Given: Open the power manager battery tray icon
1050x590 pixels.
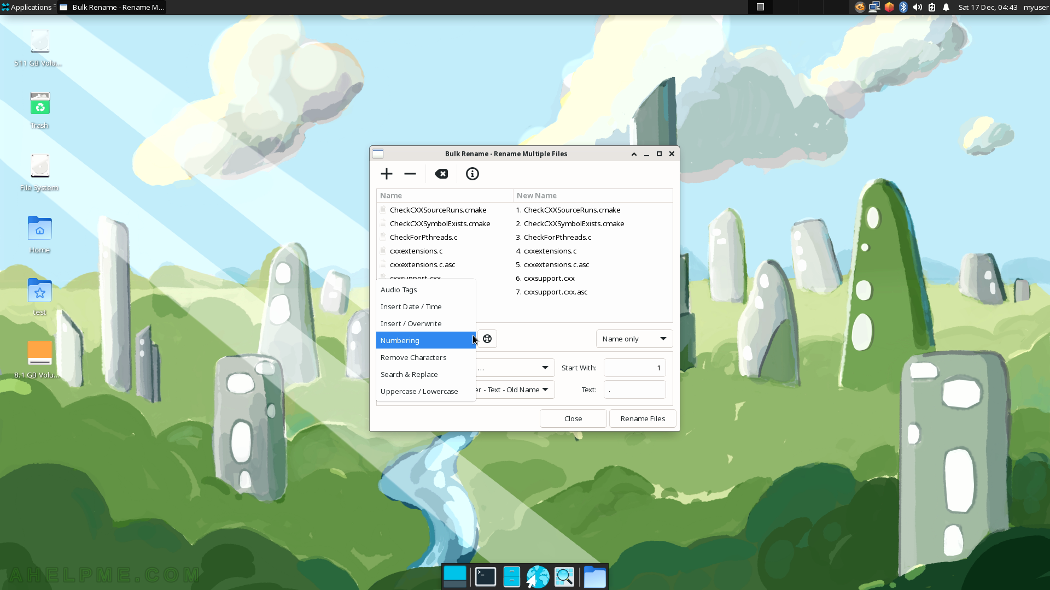Looking at the screenshot, I should (932, 7).
